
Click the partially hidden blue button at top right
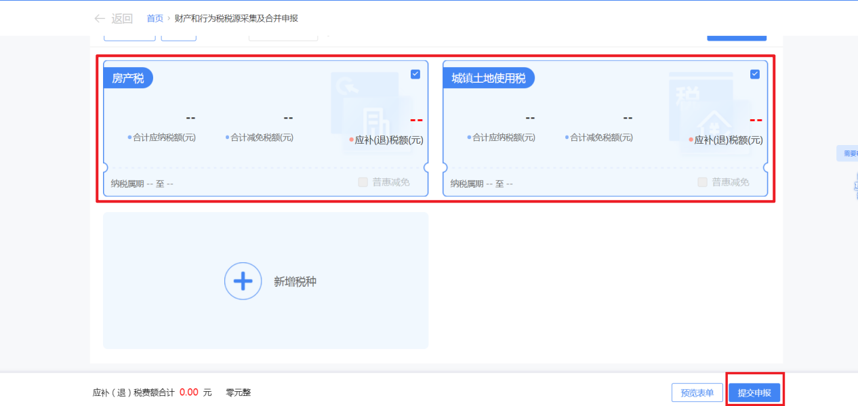point(737,37)
